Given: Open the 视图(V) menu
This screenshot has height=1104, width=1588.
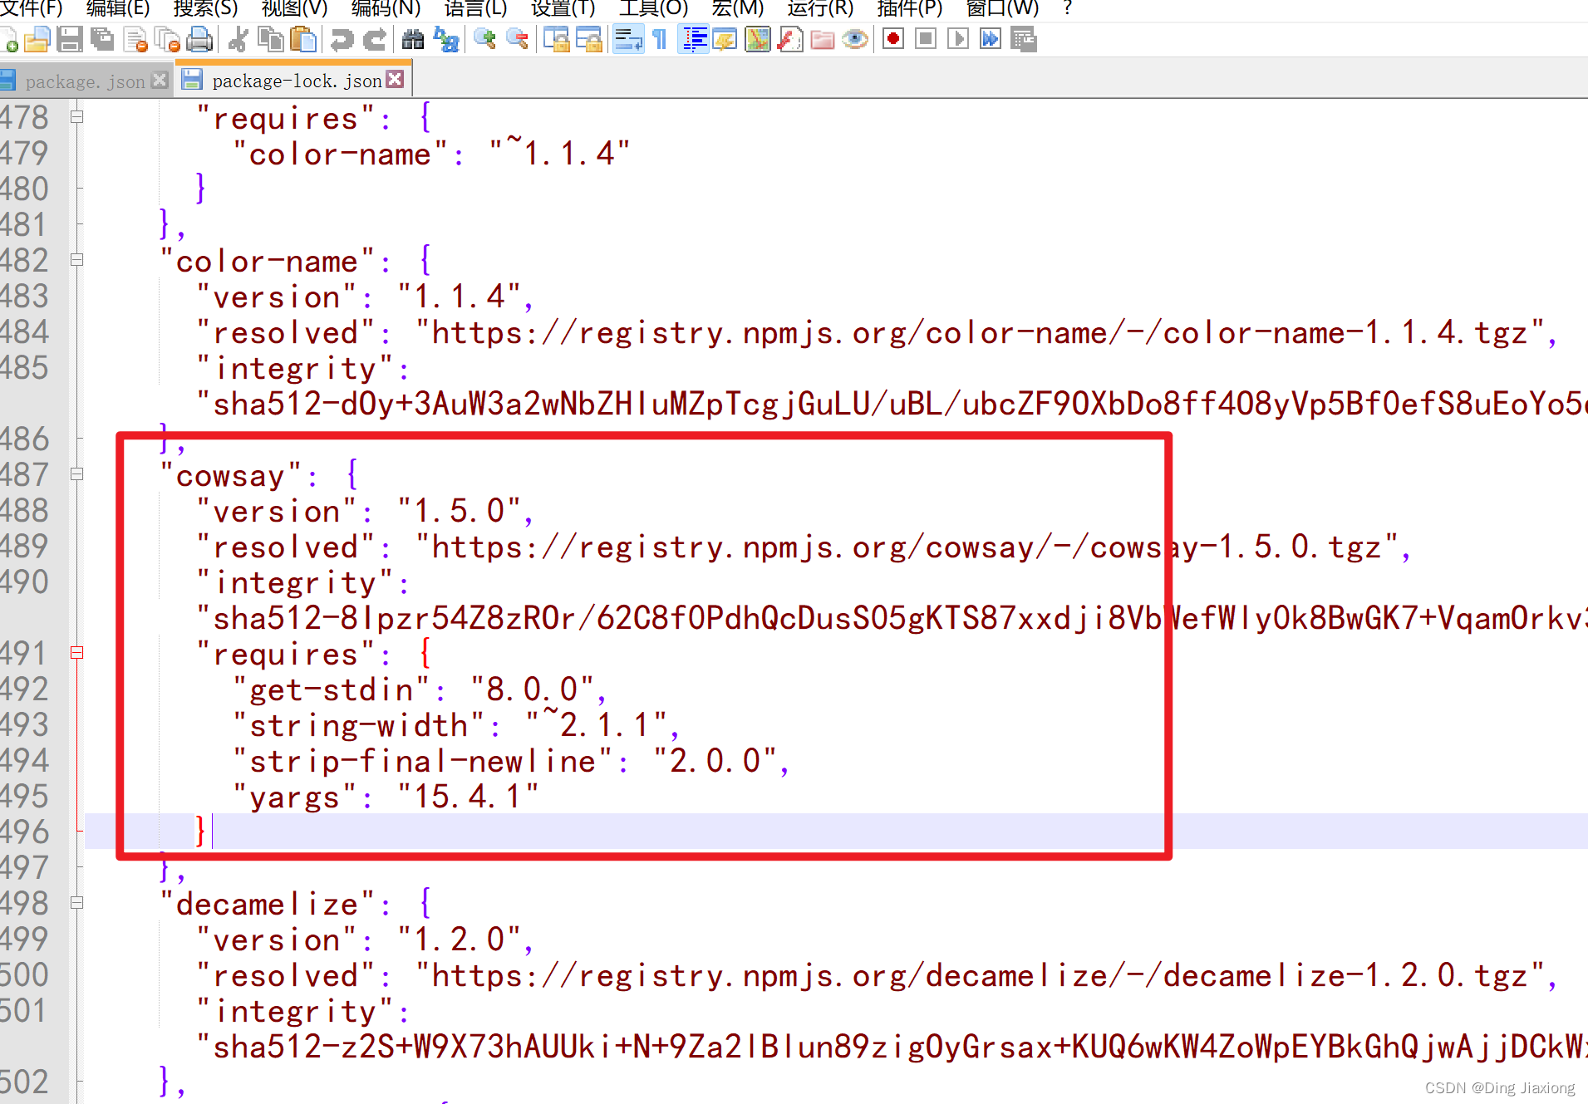Looking at the screenshot, I should point(294,9).
